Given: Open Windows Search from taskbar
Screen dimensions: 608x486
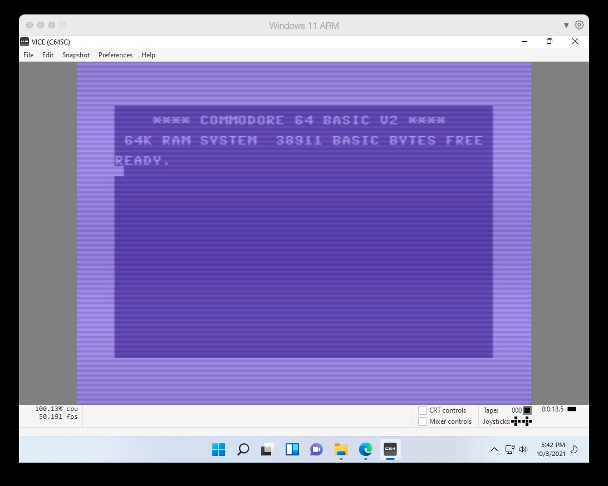Looking at the screenshot, I should pyautogui.click(x=243, y=450).
